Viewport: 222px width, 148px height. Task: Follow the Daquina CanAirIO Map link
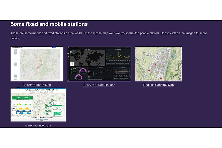pos(159,85)
